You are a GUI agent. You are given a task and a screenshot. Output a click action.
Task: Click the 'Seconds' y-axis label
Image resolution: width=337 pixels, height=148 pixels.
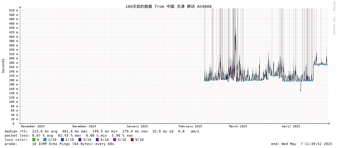tap(3, 66)
